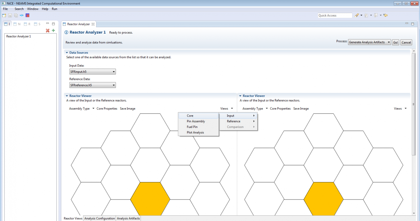Click the search flashlight toolbar icon
This screenshot has width=420, height=221.
click(x=357, y=15)
